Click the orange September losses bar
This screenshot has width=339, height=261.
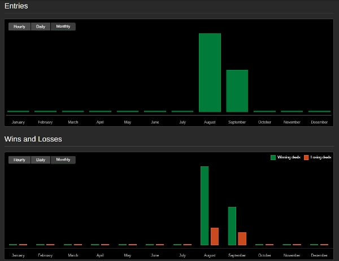point(242,238)
